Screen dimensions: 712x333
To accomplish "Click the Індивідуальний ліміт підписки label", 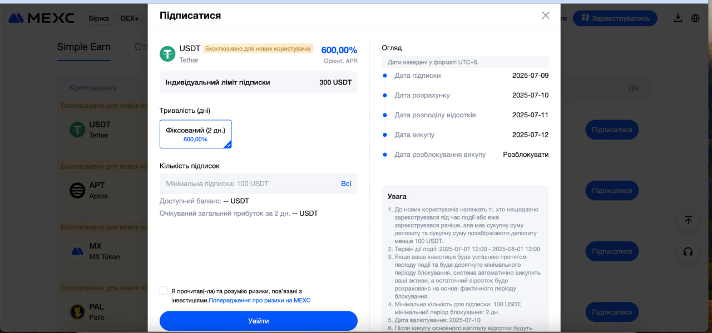I will tap(217, 82).
